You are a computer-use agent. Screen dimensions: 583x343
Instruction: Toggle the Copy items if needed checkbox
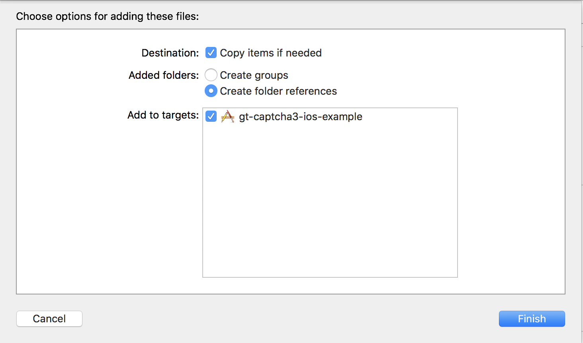[211, 53]
